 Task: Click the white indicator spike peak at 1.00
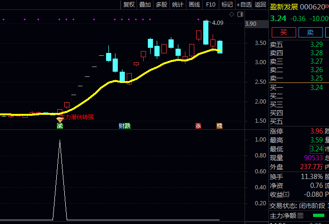tap(60, 141)
